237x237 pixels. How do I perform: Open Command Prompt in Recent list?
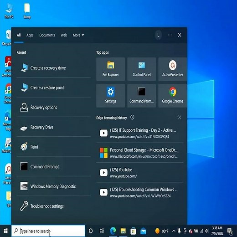pos(54,166)
